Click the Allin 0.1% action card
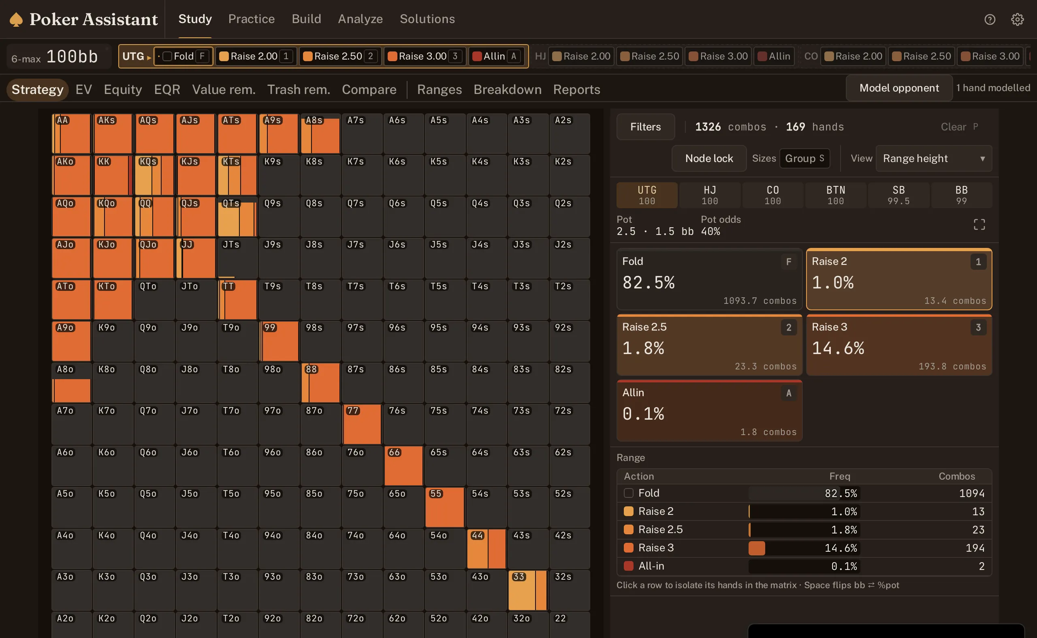This screenshot has height=638, width=1037. coord(709,411)
